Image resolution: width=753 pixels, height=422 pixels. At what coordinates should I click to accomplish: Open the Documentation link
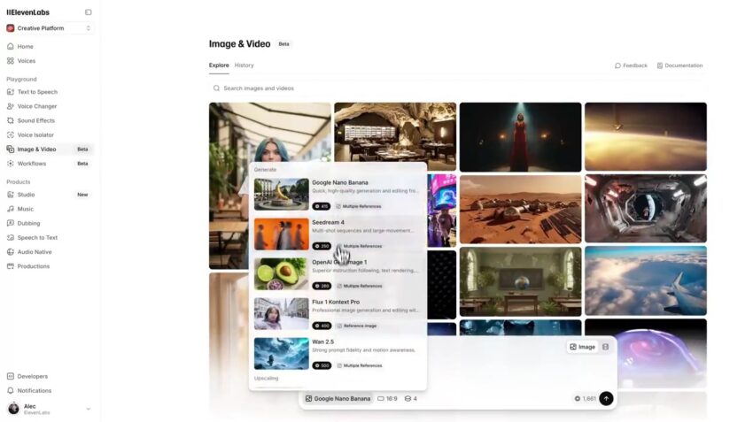pos(679,65)
